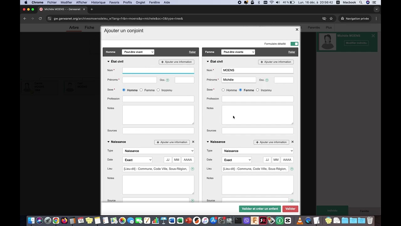The image size is (401, 226).
Task: Select Homme sex in the Femme form
Action: (223, 90)
